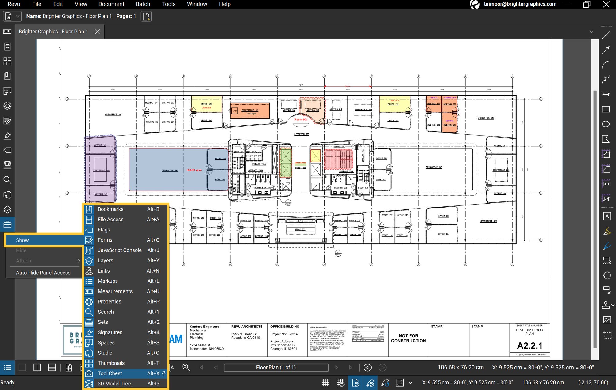
Task: Select the Ellipse markup tool
Action: (x=606, y=124)
